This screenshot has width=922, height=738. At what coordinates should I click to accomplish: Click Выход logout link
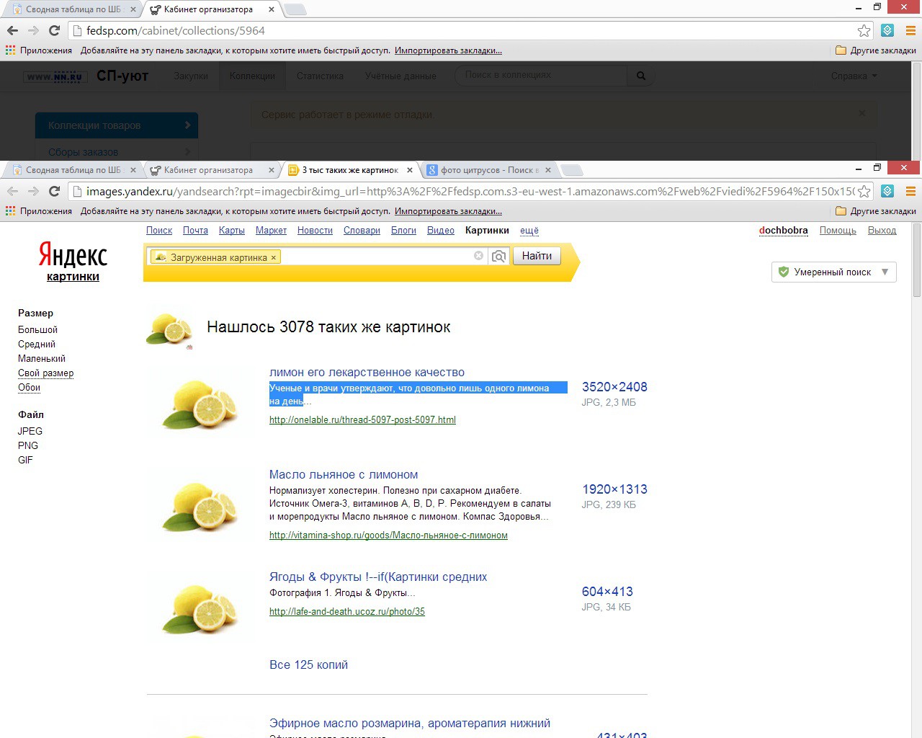[x=882, y=231]
